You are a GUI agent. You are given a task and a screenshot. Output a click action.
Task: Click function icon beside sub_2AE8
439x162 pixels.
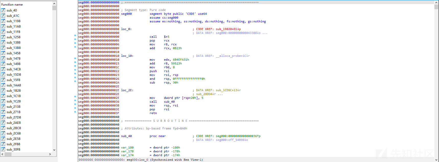pyautogui.click(x=3, y=123)
